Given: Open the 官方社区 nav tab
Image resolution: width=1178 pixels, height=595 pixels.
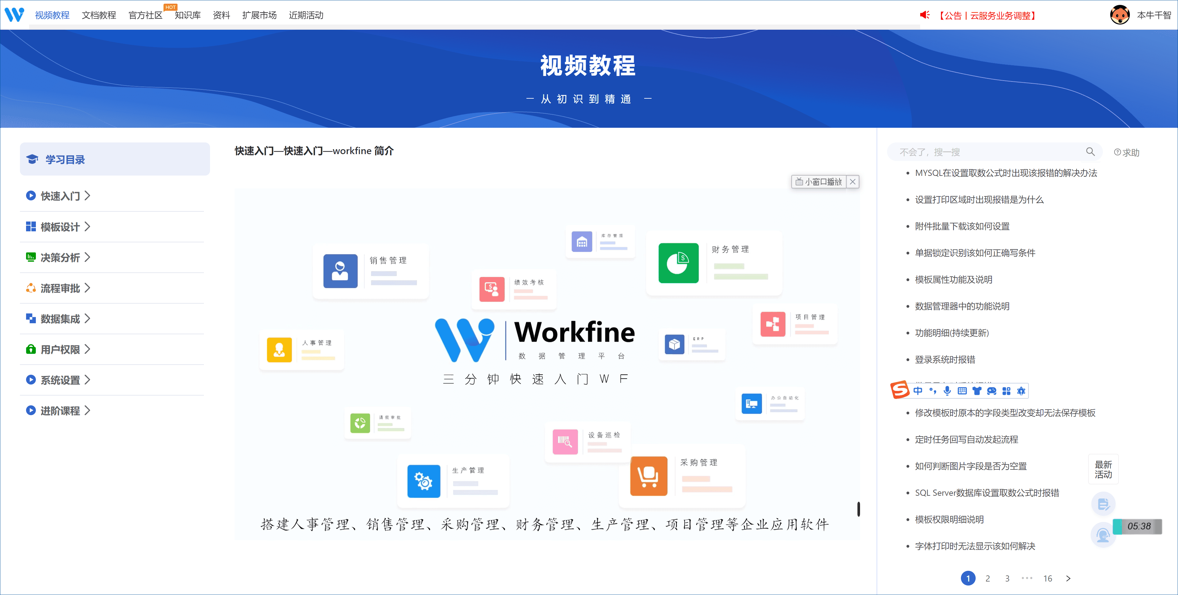Looking at the screenshot, I should [145, 15].
